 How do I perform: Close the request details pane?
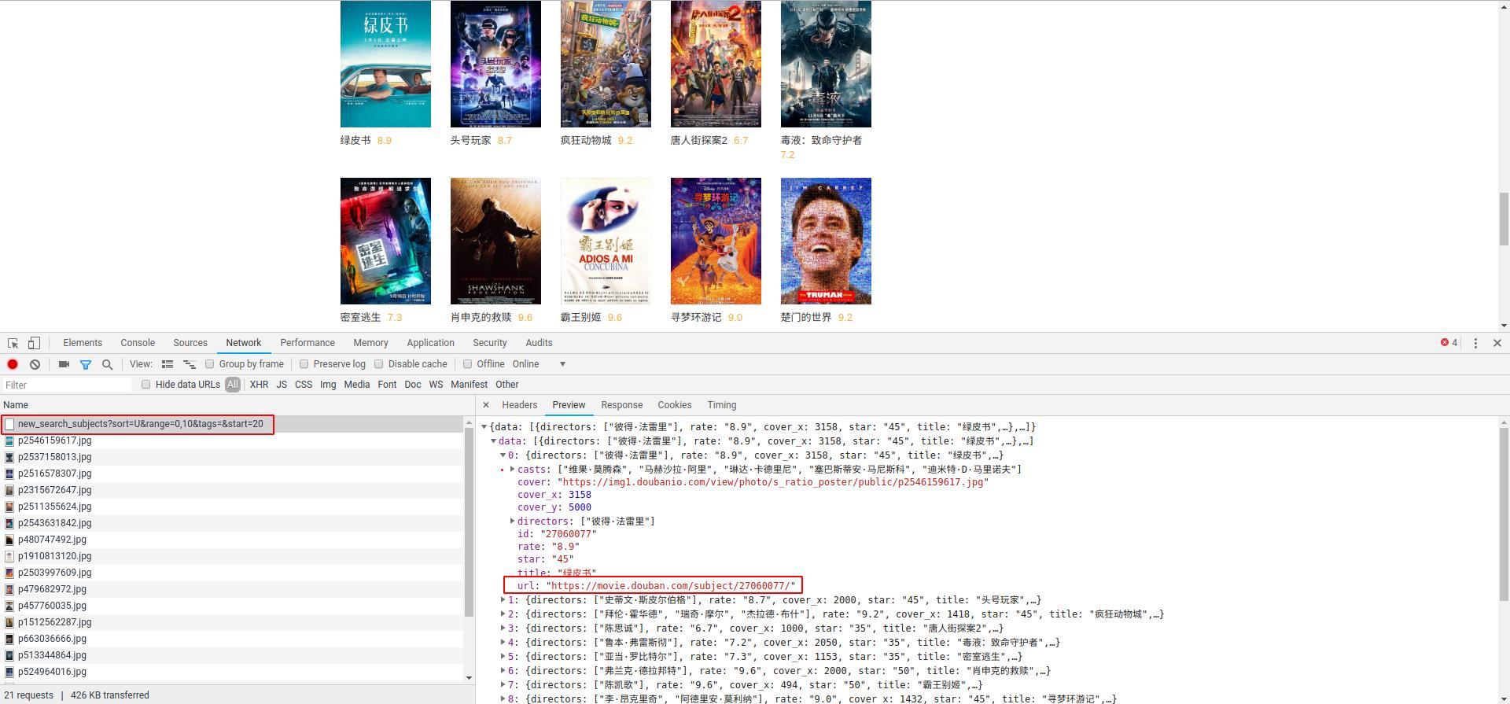point(486,405)
